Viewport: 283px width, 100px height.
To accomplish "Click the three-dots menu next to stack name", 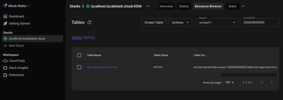I will pyautogui.click(x=148, y=6).
